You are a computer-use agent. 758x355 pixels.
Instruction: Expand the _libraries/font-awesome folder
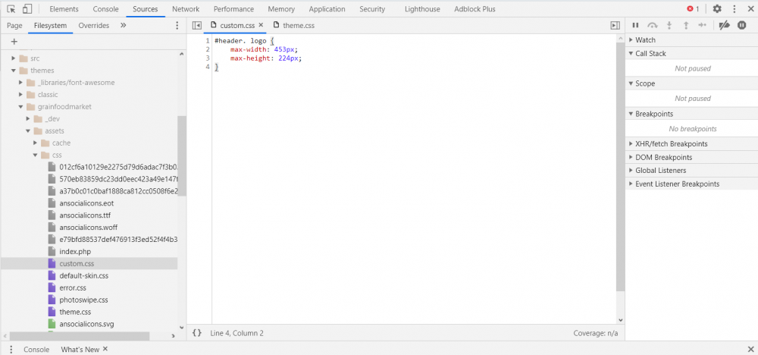pyautogui.click(x=20, y=83)
